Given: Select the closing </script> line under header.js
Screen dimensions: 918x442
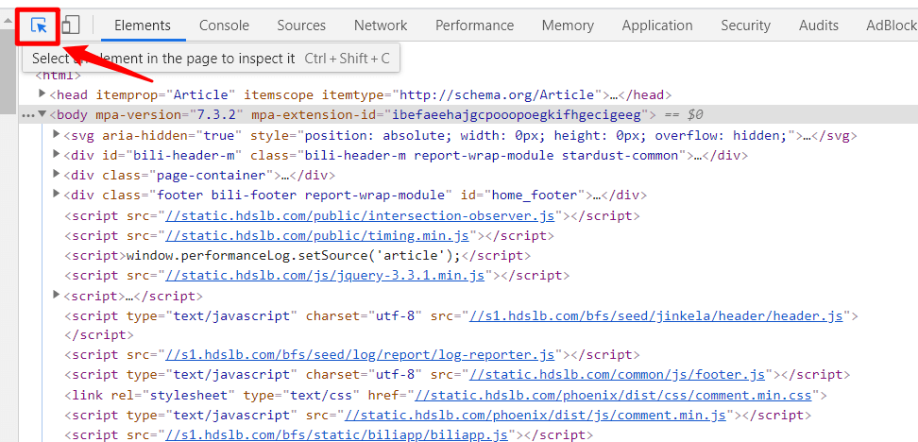Looking at the screenshot, I should [x=99, y=335].
